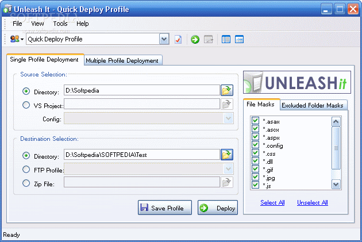Open the profiles people icon menu
This screenshot has width=362, height=242.
pyautogui.click(x=17, y=39)
